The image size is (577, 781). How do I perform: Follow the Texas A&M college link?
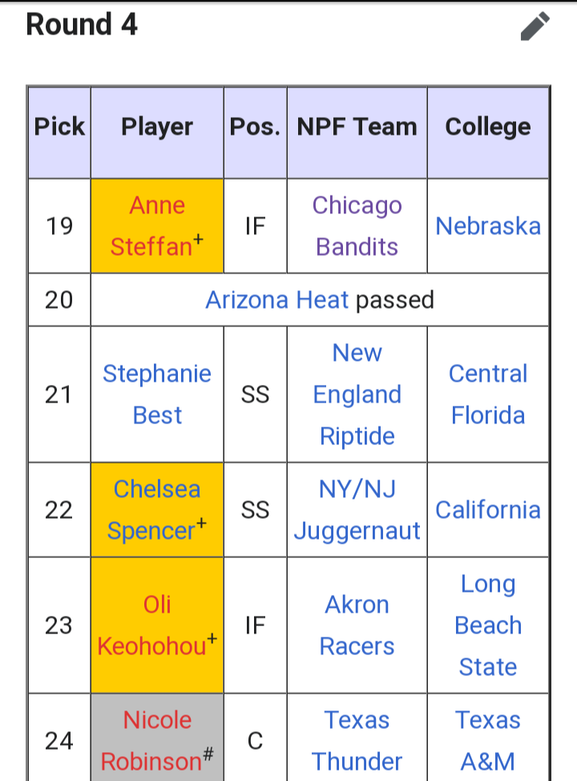coord(488,741)
